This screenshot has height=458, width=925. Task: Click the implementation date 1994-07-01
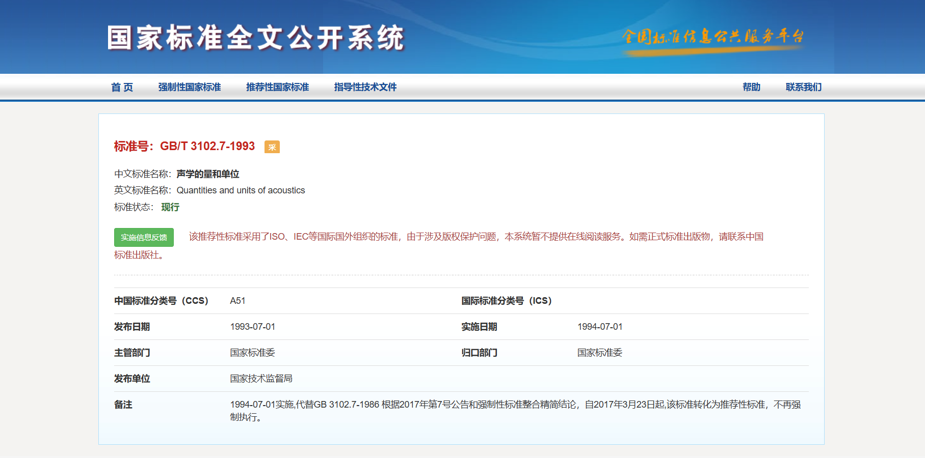click(x=600, y=327)
